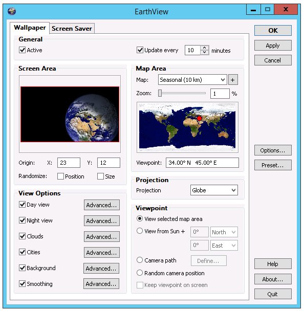The height and width of the screenshot is (311, 304).
Task: Click the OK button
Action: pyautogui.click(x=273, y=30)
